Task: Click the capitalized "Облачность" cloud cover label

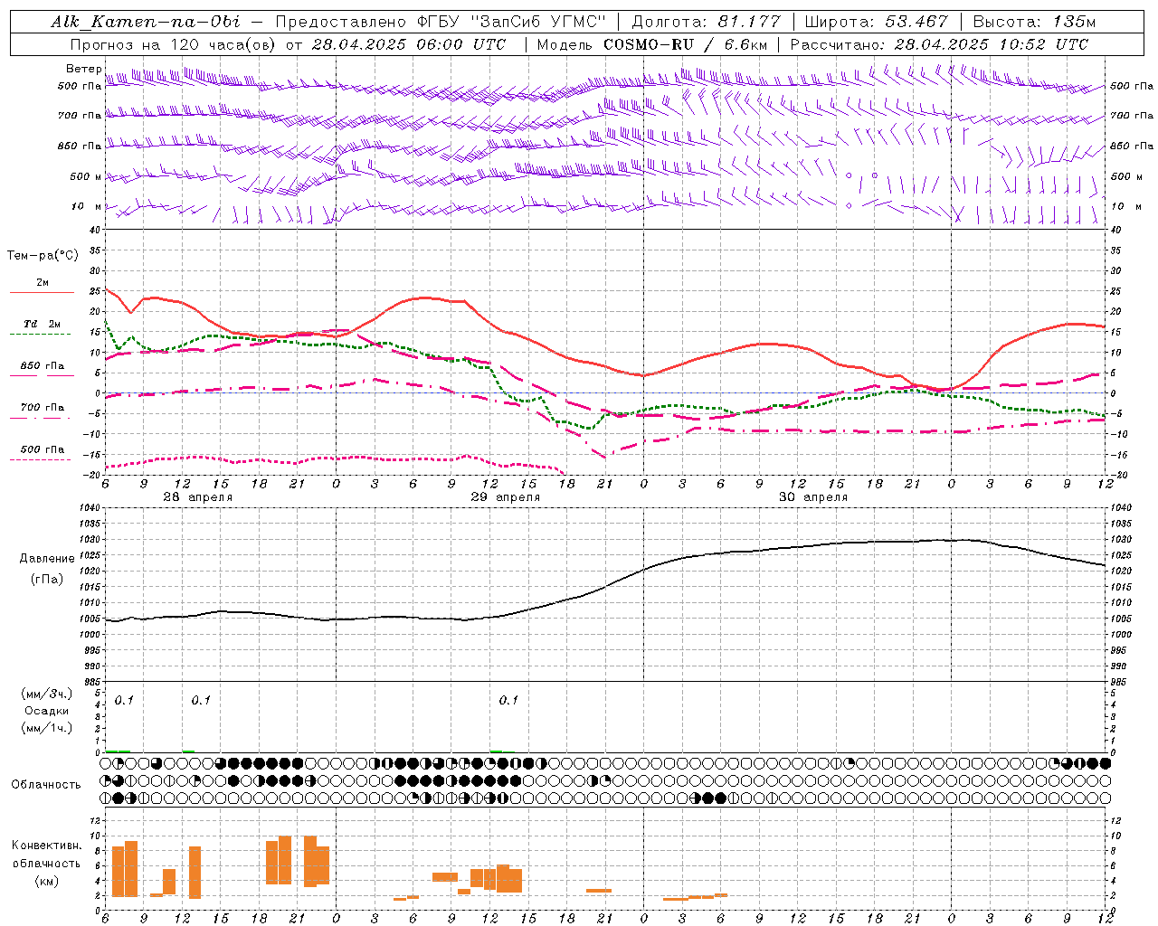Action: click(46, 784)
